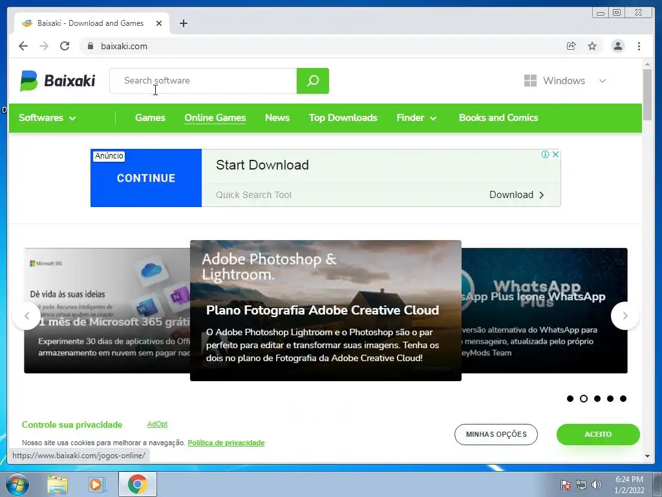
Task: Click the share page icon in address bar
Action: [x=571, y=46]
